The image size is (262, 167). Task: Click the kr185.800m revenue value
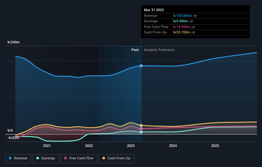183,16
